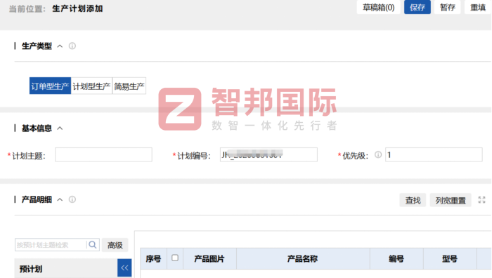The image size is (492, 278).
Task: Open the 草稿箱(0) drafts box
Action: [x=378, y=7]
